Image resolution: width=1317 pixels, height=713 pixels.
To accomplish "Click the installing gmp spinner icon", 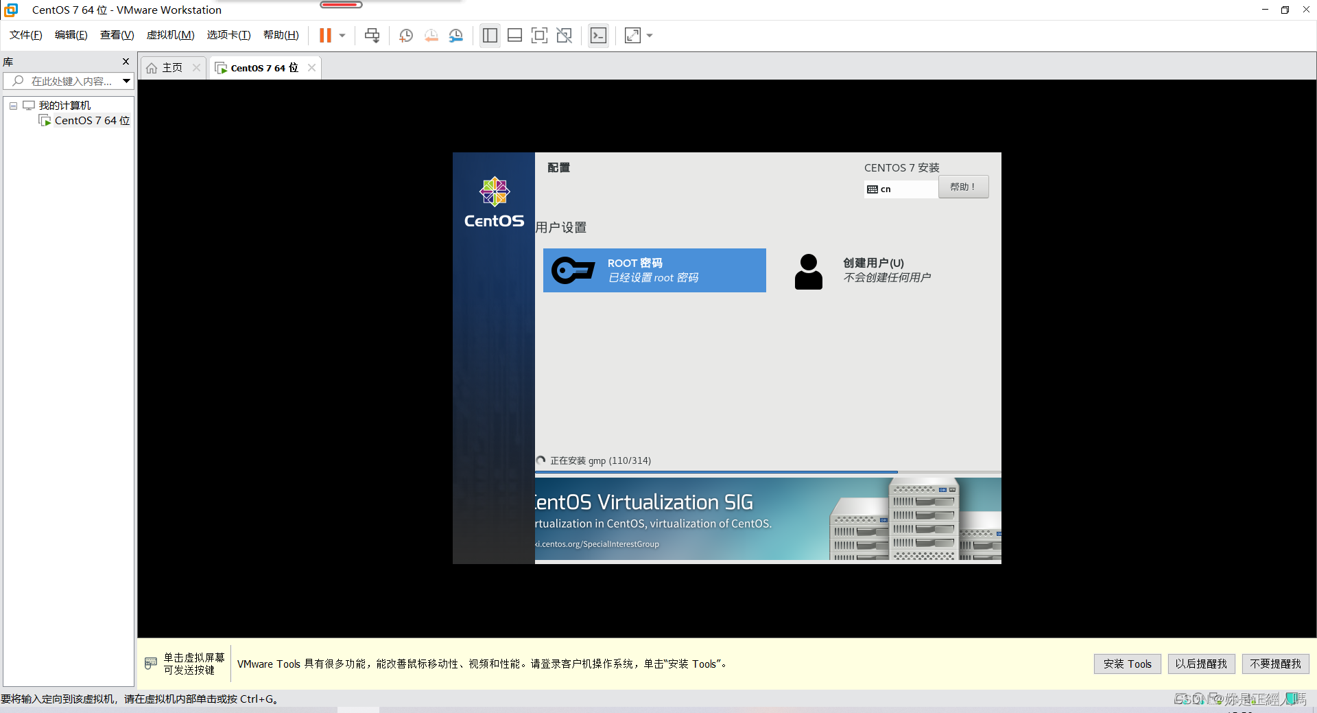I will click(x=541, y=460).
